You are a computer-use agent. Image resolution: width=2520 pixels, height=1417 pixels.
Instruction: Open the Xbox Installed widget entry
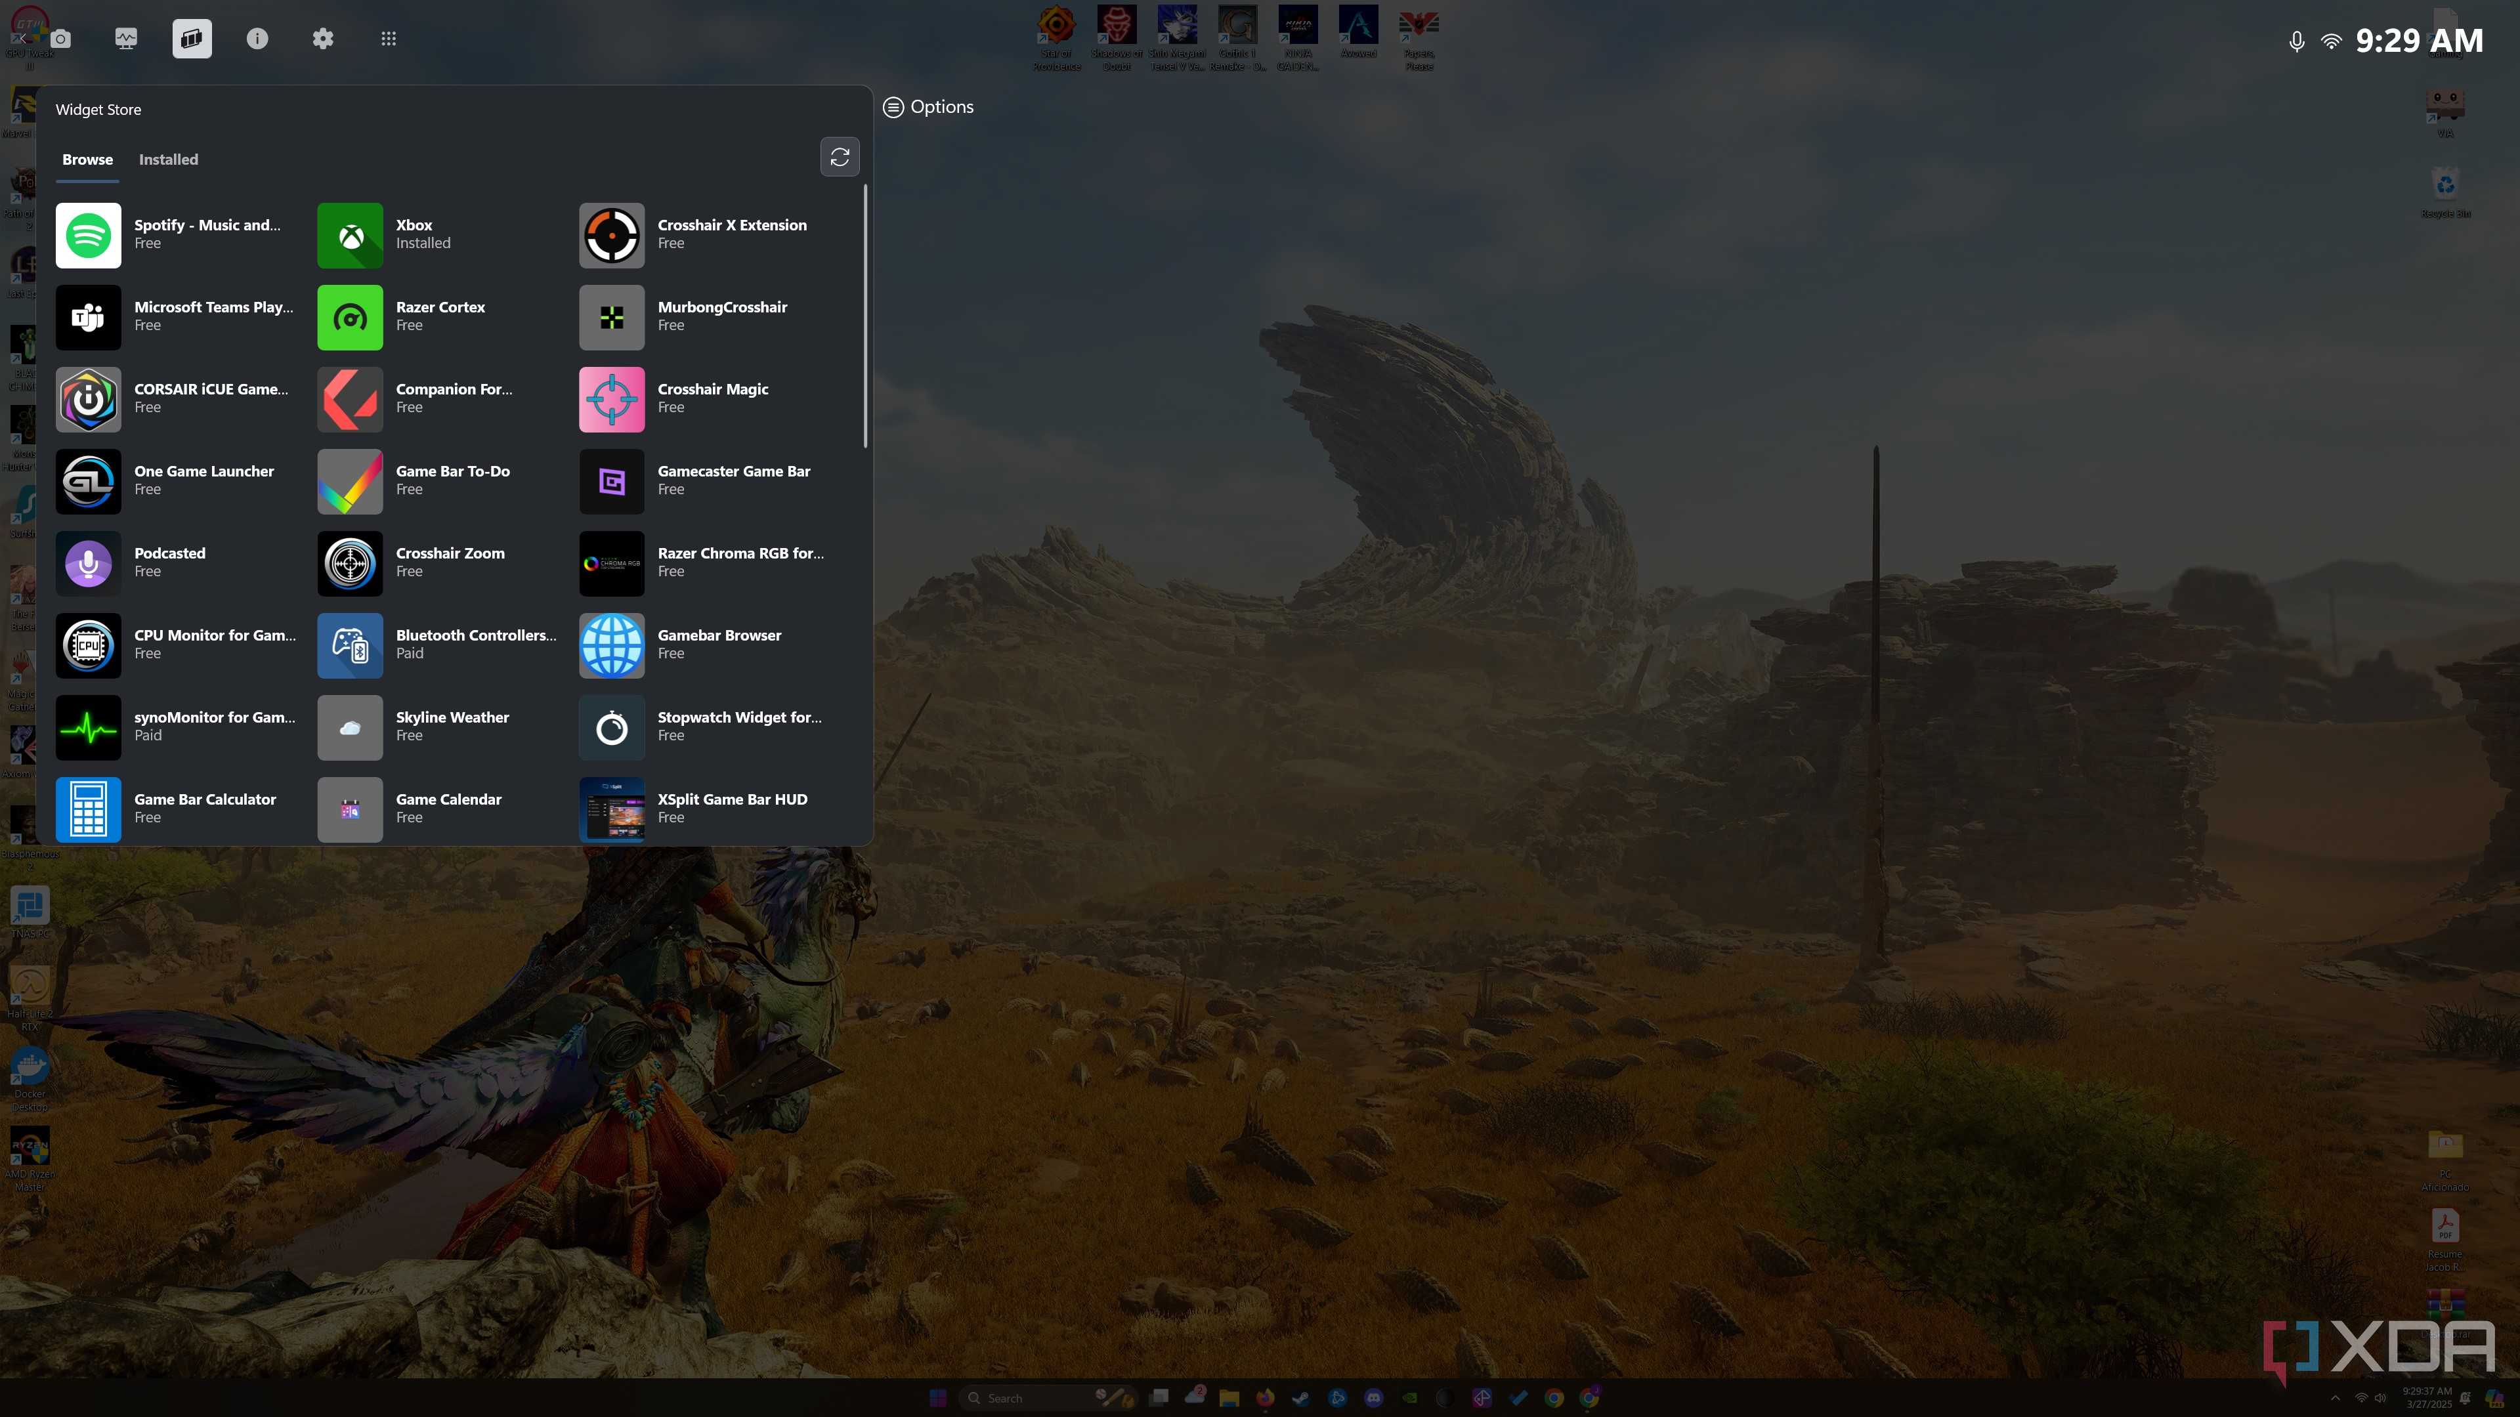[x=437, y=235]
